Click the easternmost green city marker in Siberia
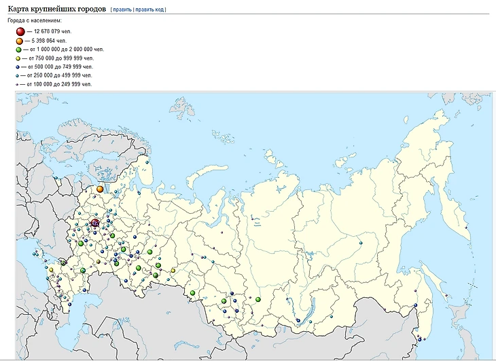 pyautogui.click(x=258, y=299)
